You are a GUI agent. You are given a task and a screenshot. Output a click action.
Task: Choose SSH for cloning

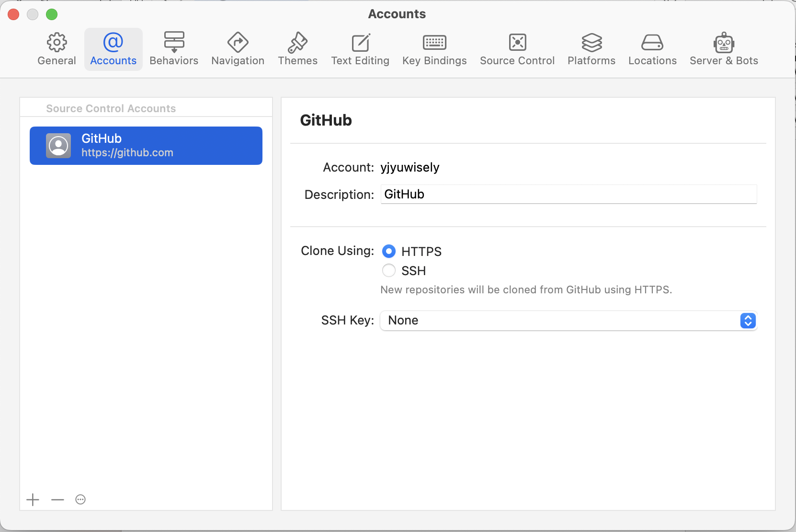(x=389, y=271)
